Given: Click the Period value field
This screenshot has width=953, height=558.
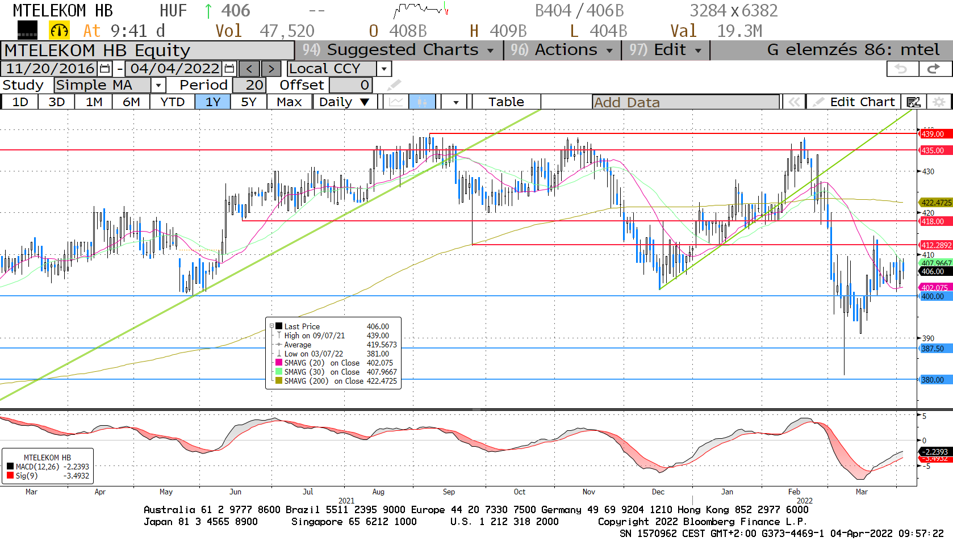Looking at the screenshot, I should click(248, 85).
